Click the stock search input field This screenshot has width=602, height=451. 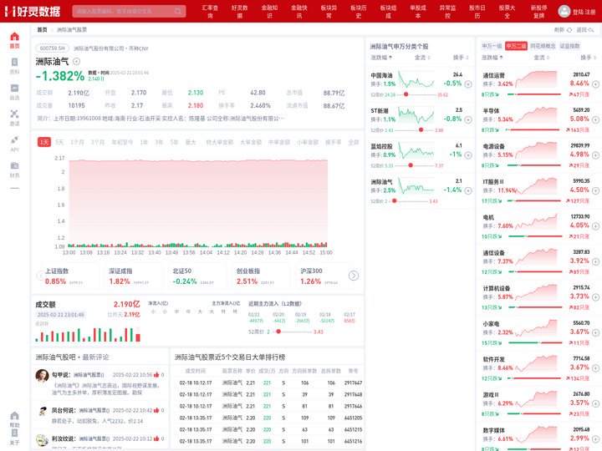[x=129, y=11]
